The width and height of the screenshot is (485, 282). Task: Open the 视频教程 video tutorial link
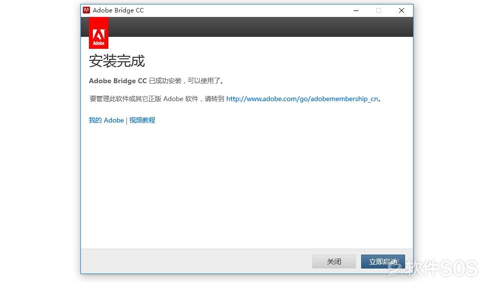coord(142,120)
